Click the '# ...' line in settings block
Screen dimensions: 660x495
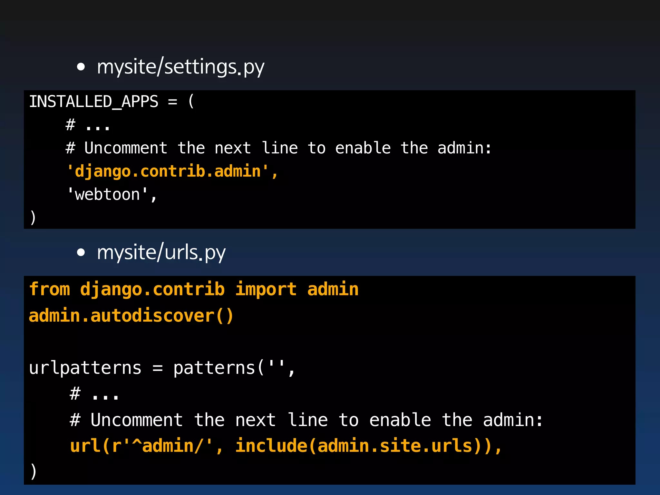[88, 125]
